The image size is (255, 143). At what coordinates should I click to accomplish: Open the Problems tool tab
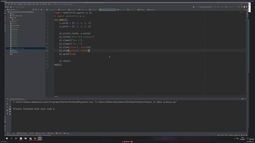click(x=51, y=133)
